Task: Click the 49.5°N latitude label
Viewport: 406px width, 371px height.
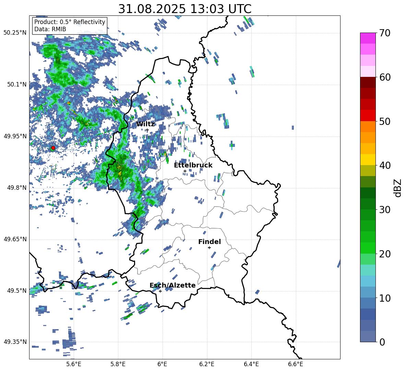Action: pos(17,291)
